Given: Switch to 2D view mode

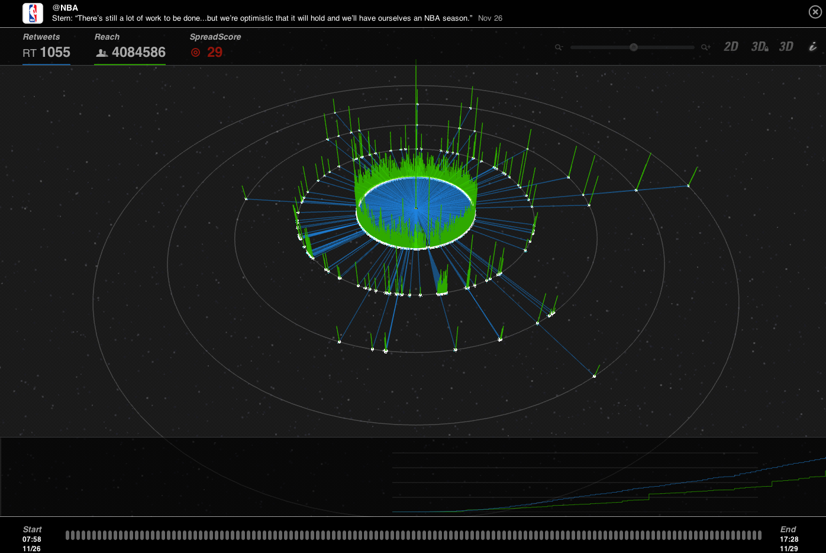Looking at the screenshot, I should coord(730,46).
